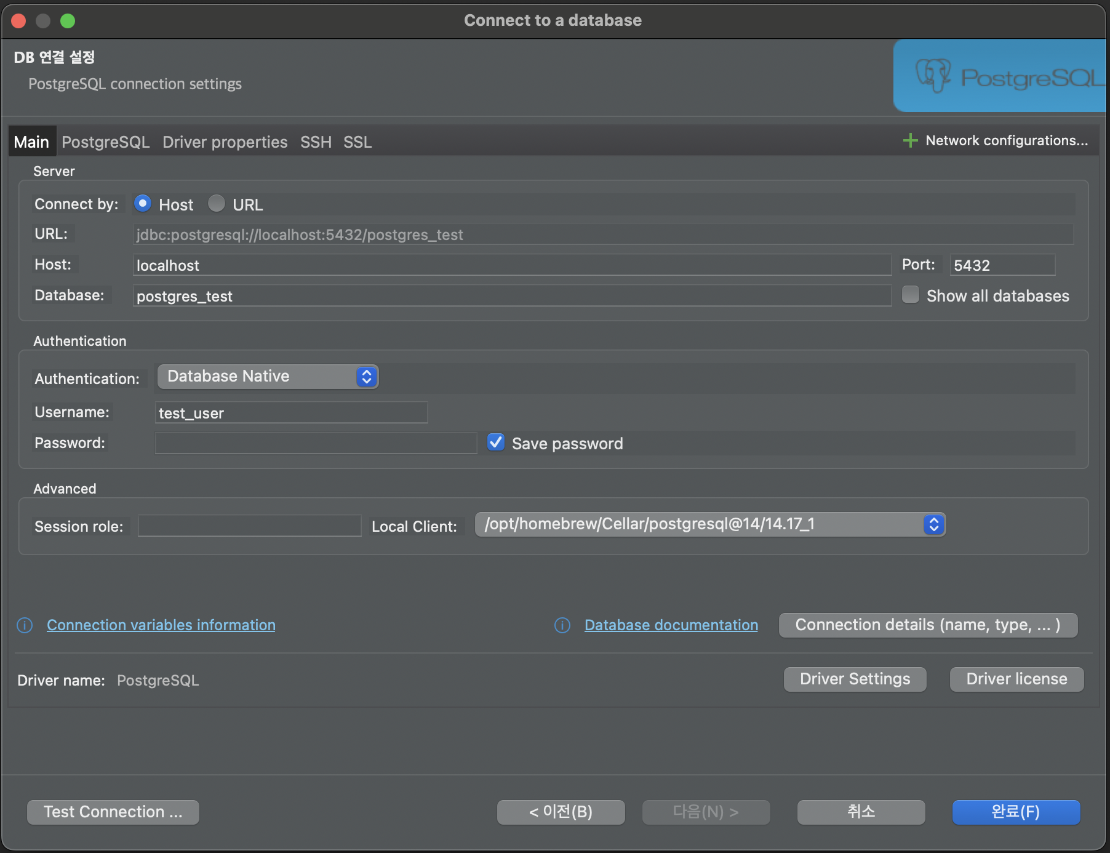Click the Port field showing 5432

(1003, 265)
